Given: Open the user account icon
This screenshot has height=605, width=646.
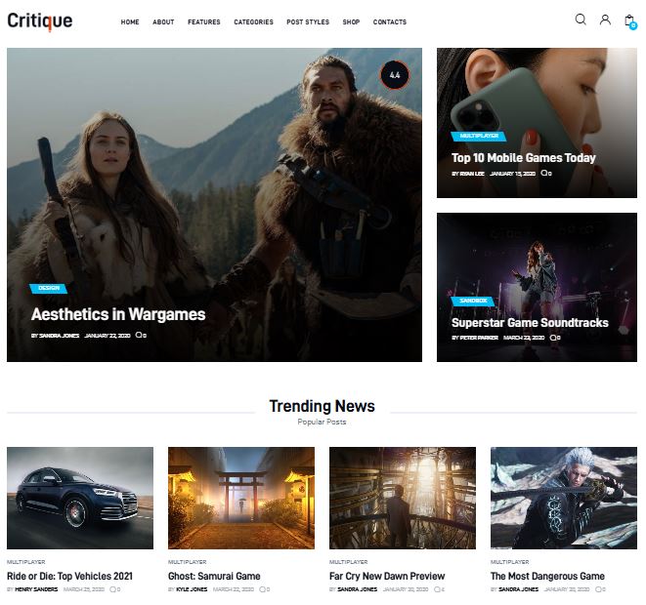Looking at the screenshot, I should pos(605,20).
